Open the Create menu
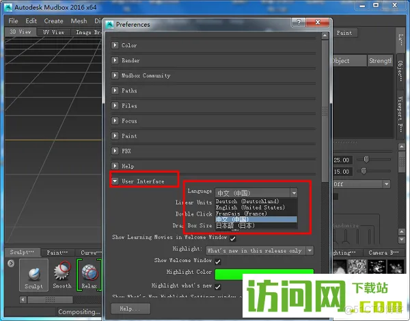 [53, 21]
